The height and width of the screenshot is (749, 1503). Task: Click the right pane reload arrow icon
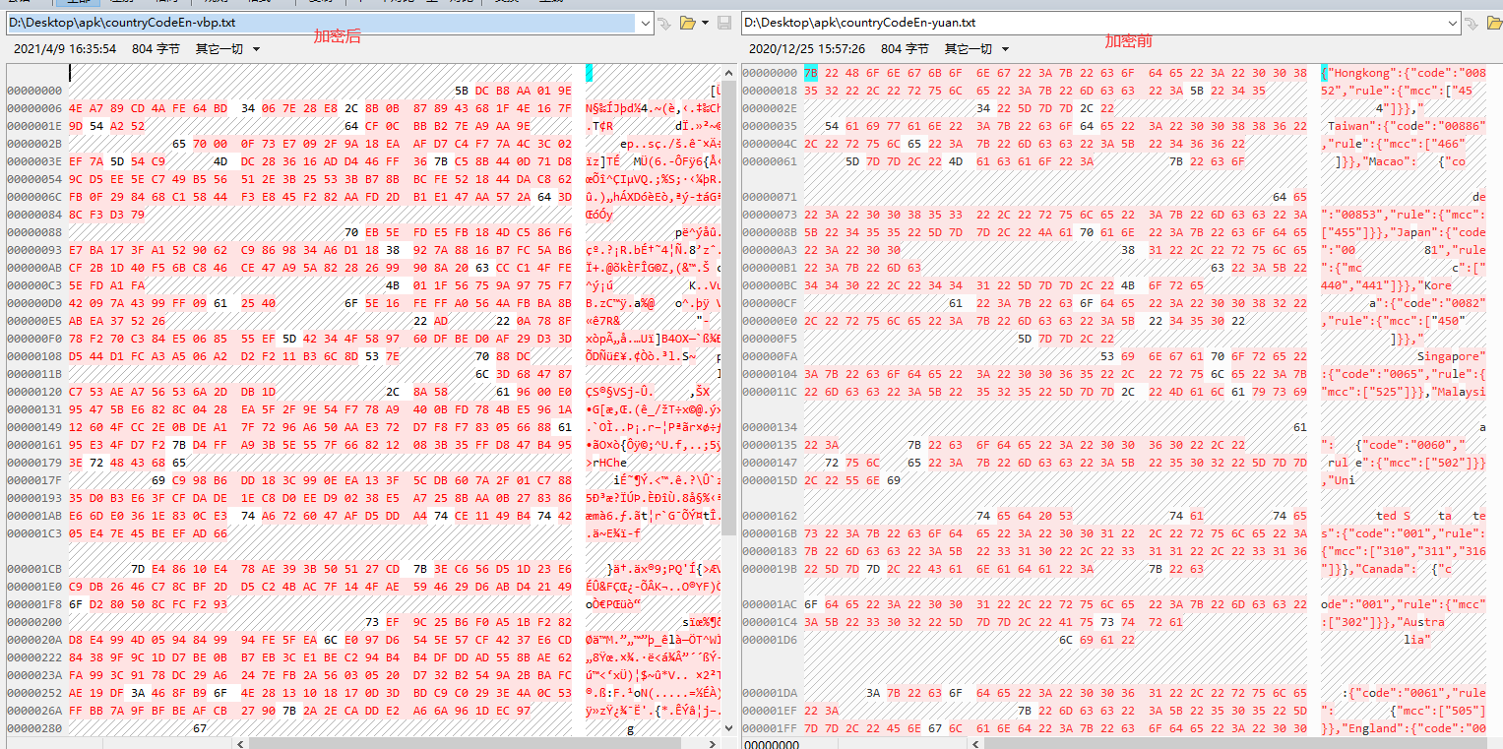[1471, 23]
